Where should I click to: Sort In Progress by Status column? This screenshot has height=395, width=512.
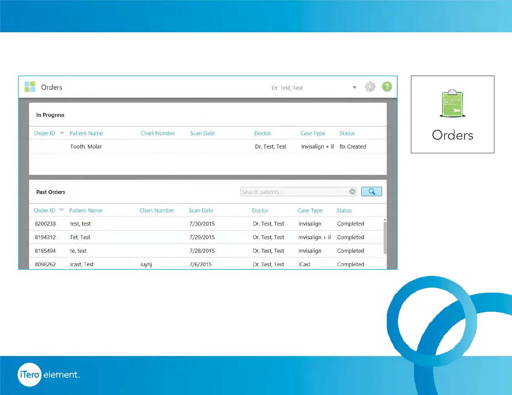click(x=347, y=133)
